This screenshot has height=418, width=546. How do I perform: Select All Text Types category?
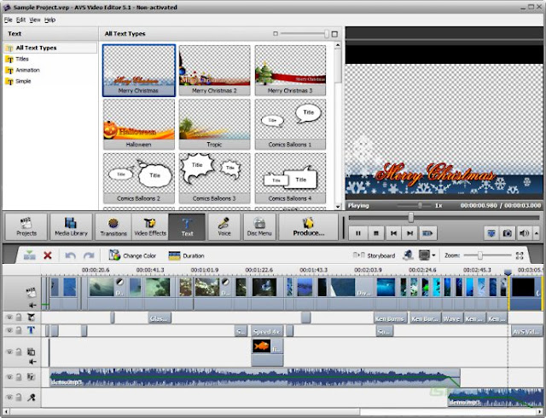point(50,48)
